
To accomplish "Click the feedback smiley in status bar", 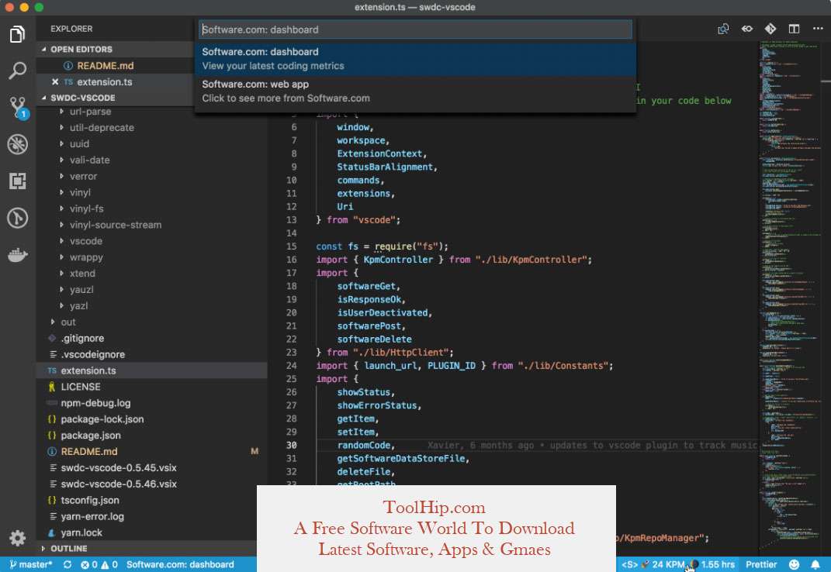I will click(x=794, y=564).
